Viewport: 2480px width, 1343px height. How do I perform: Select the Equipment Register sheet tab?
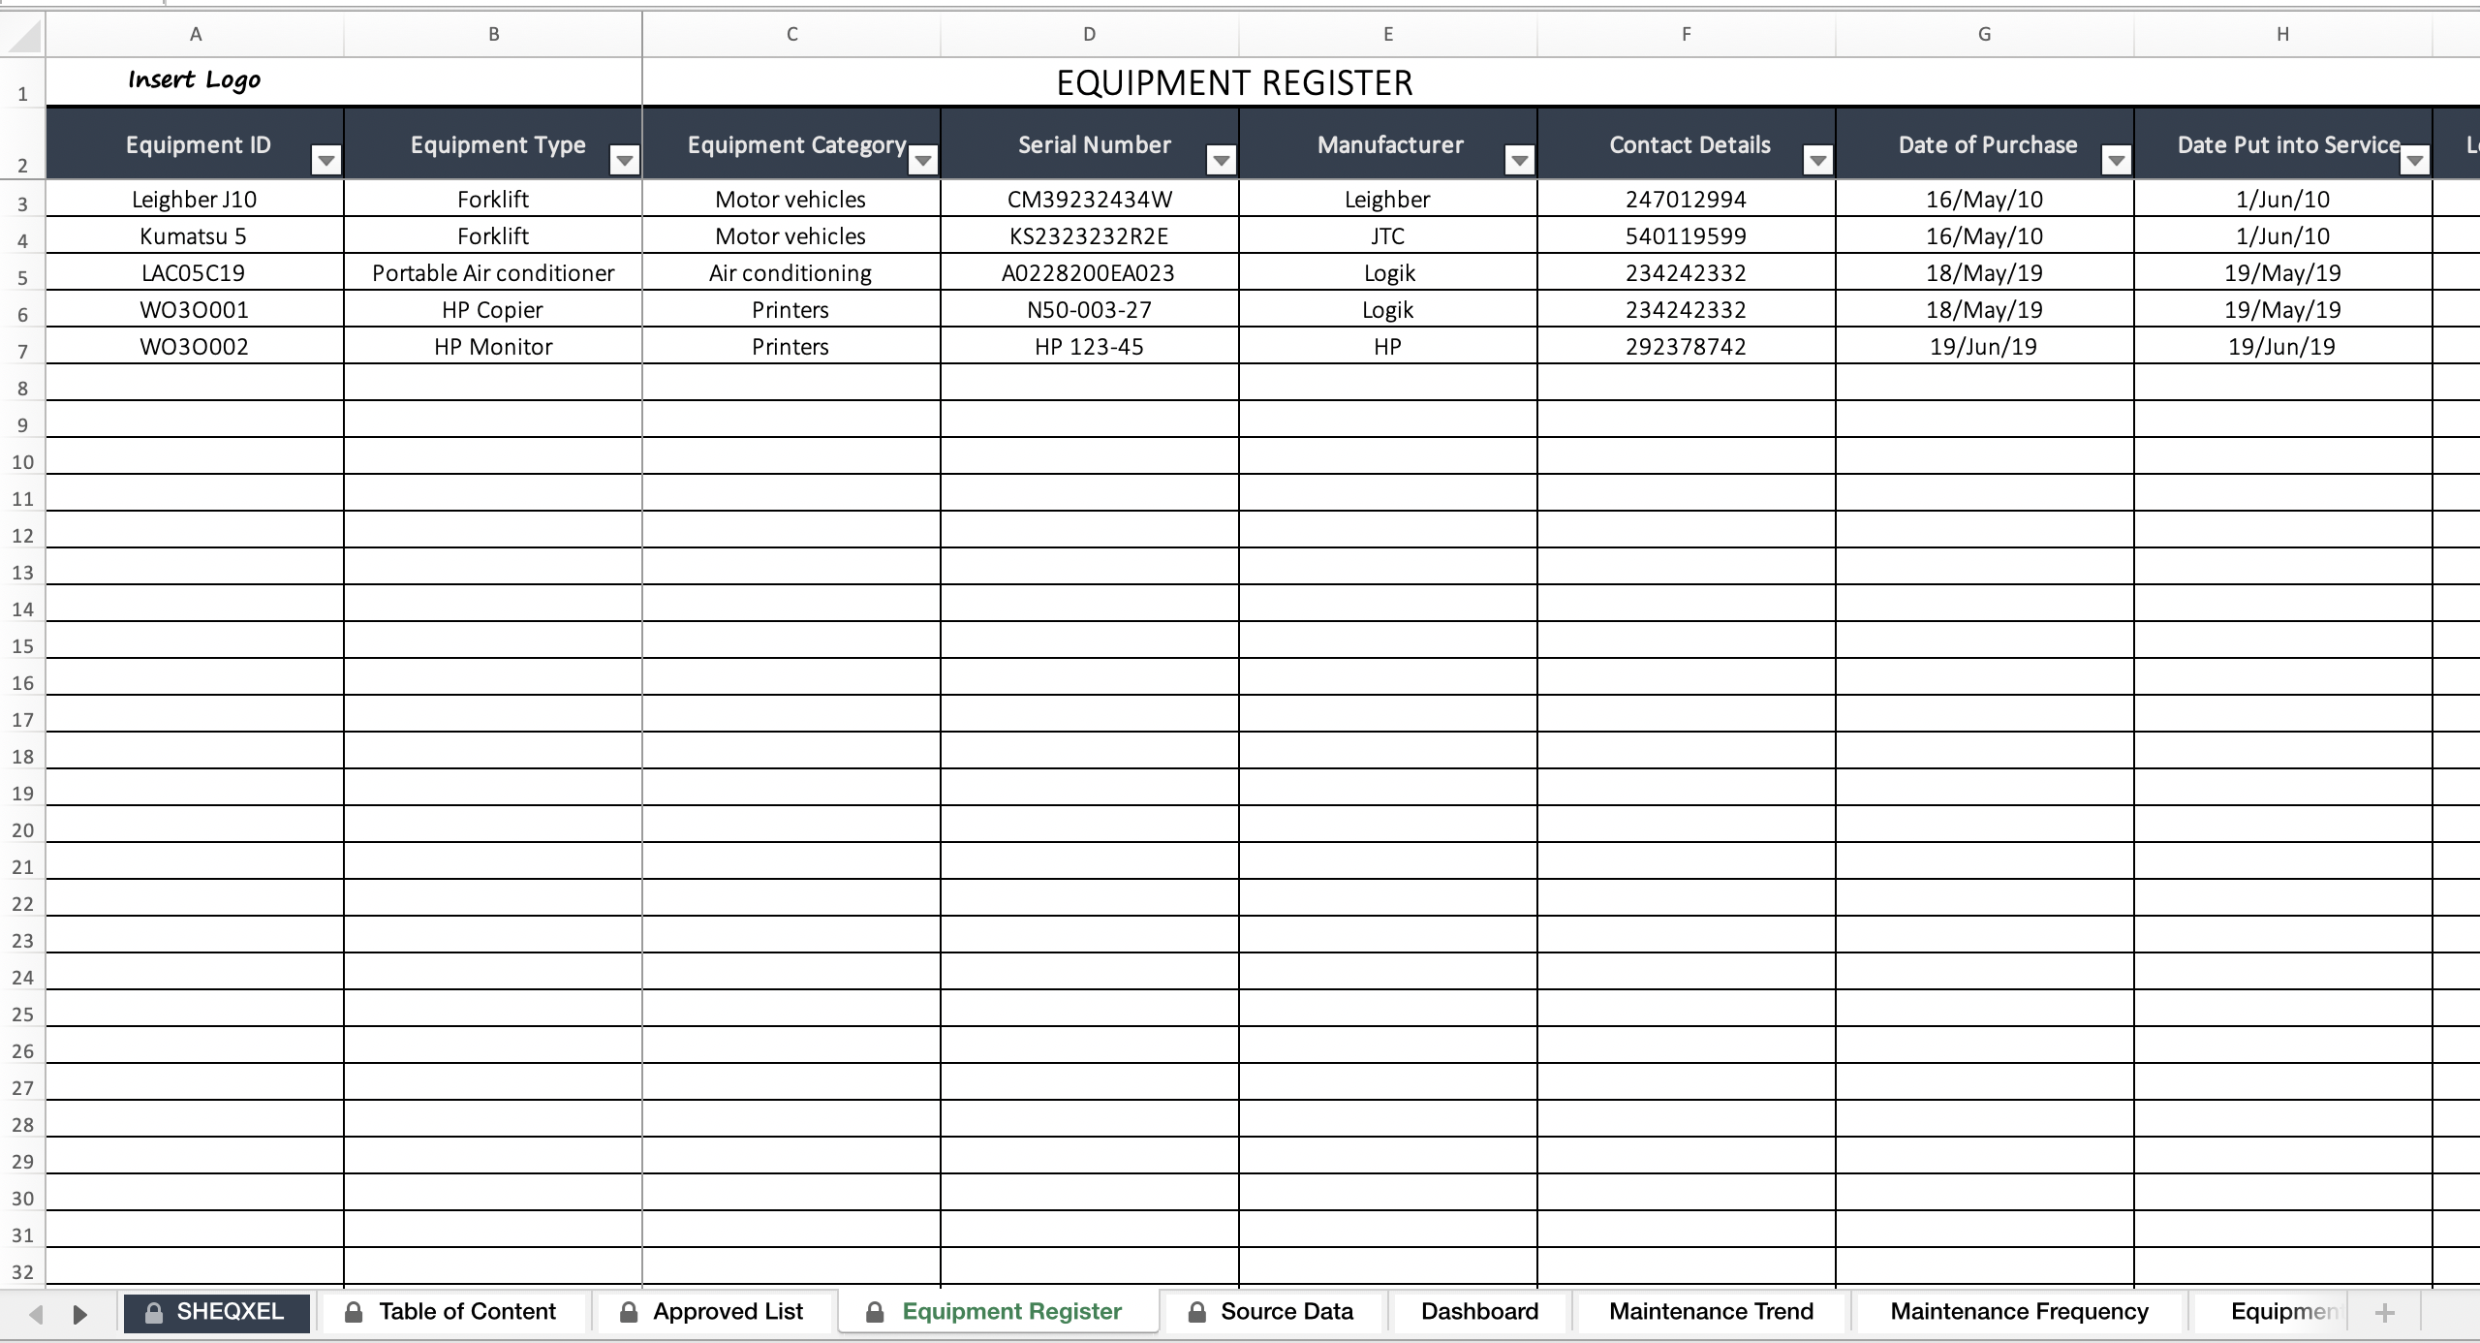pyautogui.click(x=998, y=1312)
